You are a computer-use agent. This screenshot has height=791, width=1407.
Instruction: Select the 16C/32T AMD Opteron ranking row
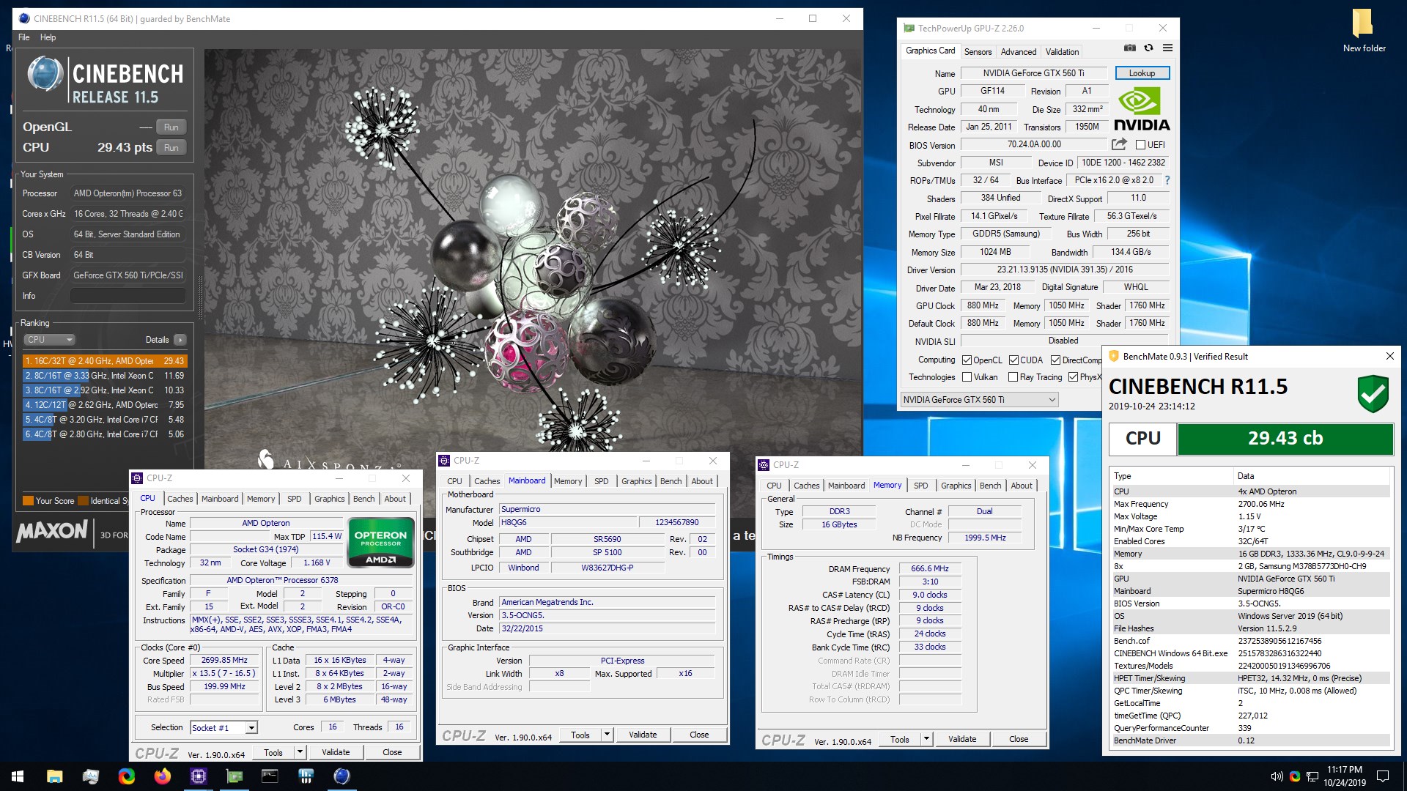105,361
